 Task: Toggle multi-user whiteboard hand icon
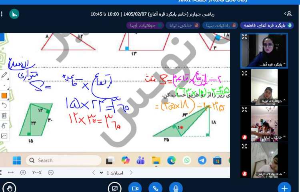4,126
